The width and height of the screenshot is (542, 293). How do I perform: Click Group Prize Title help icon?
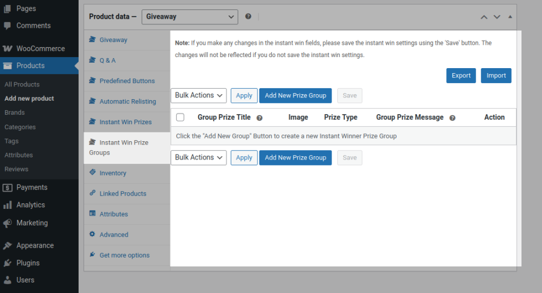pos(259,118)
